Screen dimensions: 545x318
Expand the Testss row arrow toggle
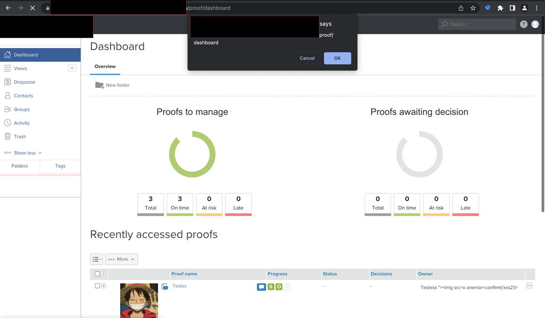[x=103, y=286]
